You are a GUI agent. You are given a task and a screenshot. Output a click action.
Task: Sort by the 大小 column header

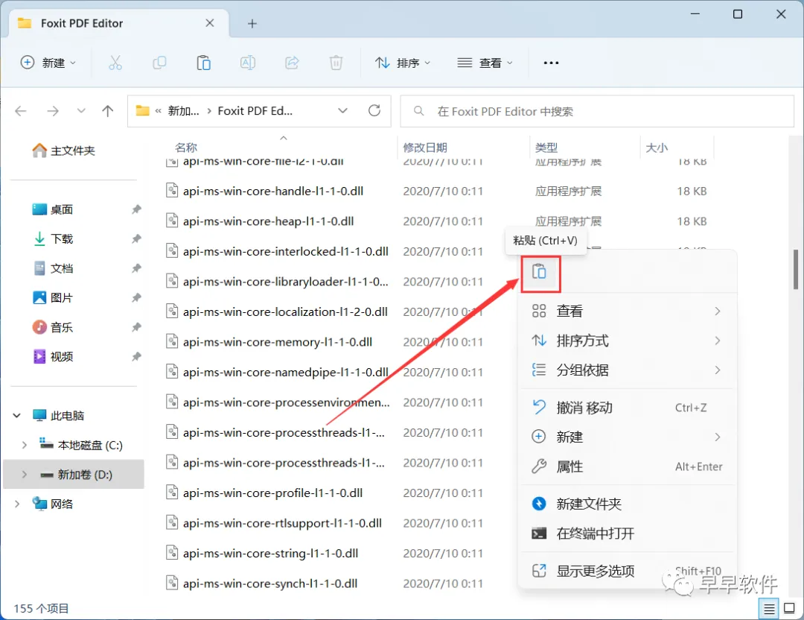point(657,148)
